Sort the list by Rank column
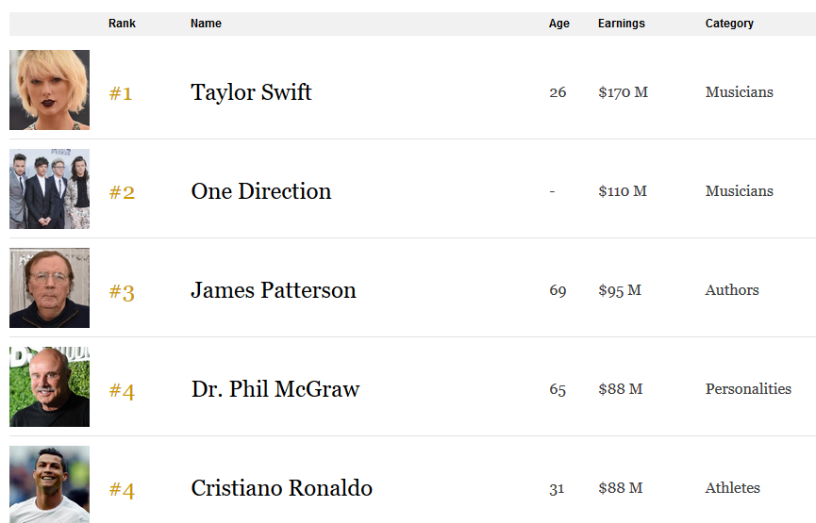 tap(122, 24)
